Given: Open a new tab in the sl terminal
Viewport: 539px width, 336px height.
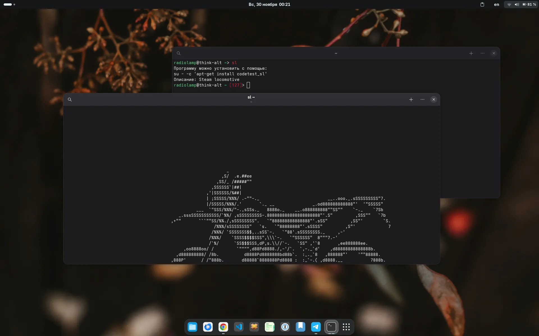Looking at the screenshot, I should pos(411,99).
